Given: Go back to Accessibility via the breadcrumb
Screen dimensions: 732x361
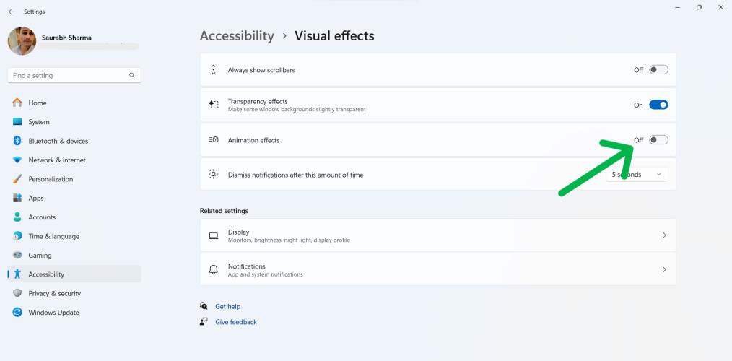Looking at the screenshot, I should click(x=237, y=36).
